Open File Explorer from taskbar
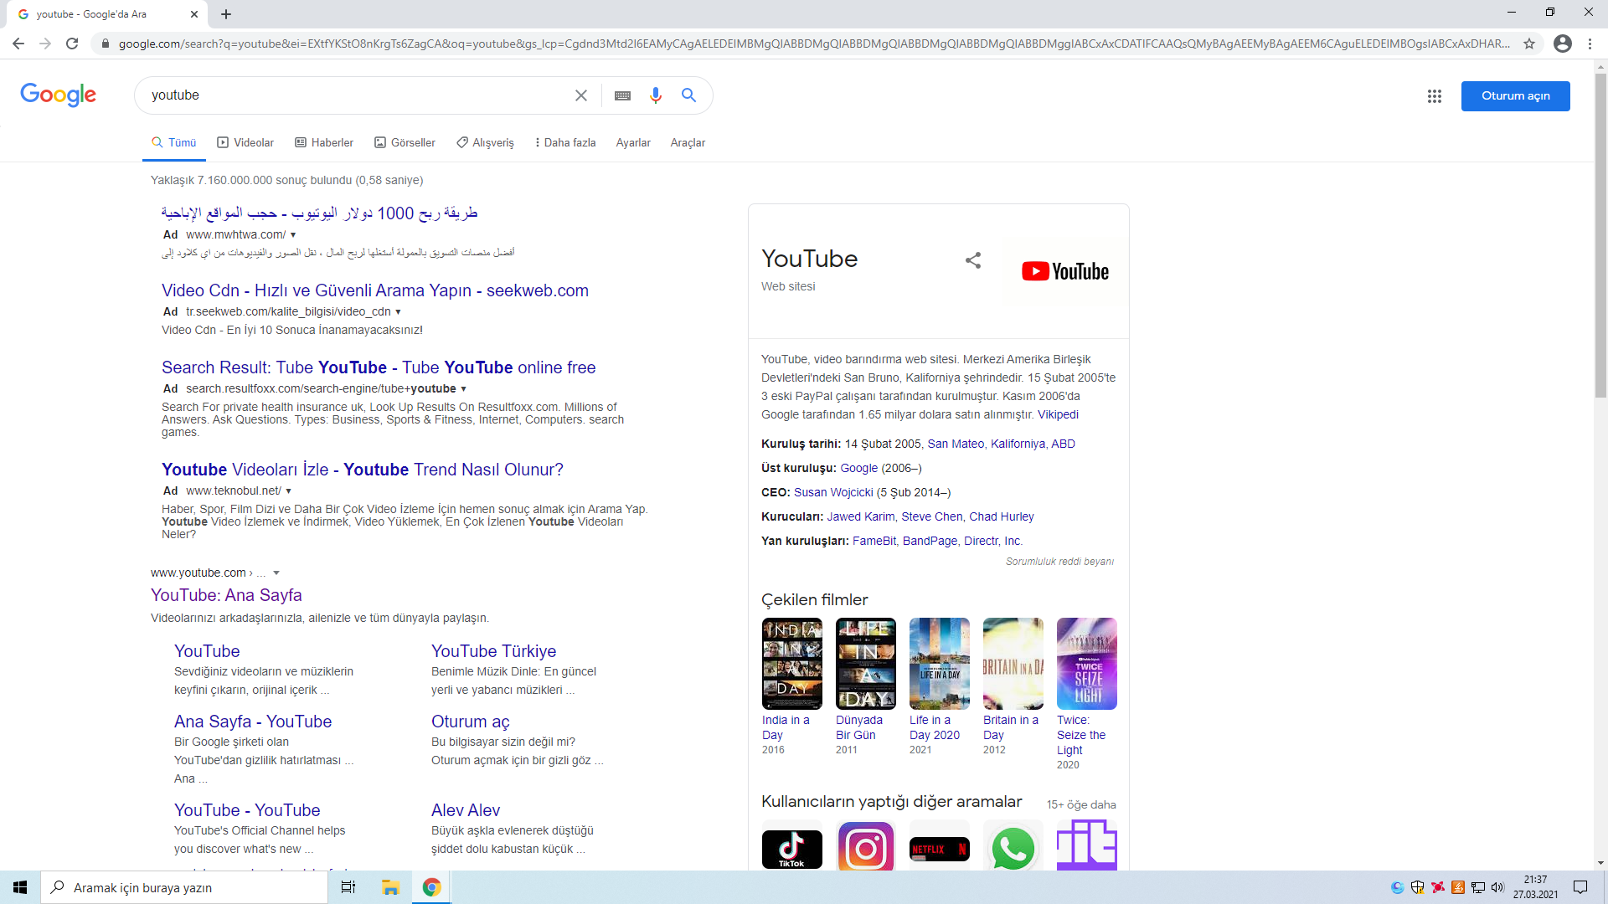1608x904 pixels. coord(390,887)
